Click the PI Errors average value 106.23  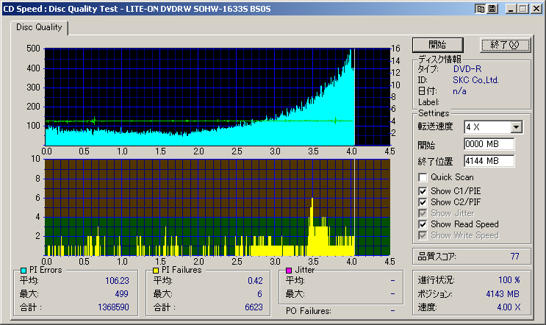[117, 281]
